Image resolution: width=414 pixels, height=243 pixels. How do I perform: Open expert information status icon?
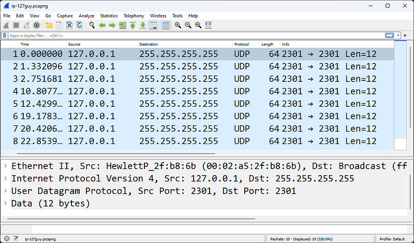tap(7, 238)
